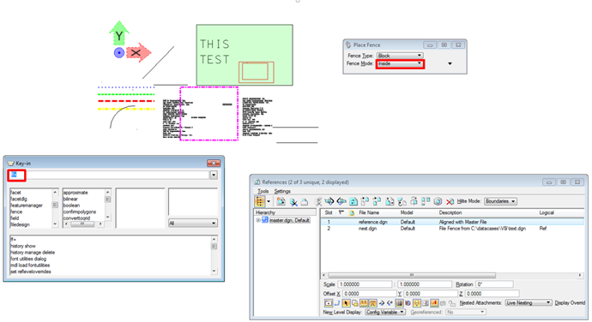Image resolution: width=592 pixels, height=322 pixels.
Task: Select the Copy Reference icon
Action: click(377, 201)
